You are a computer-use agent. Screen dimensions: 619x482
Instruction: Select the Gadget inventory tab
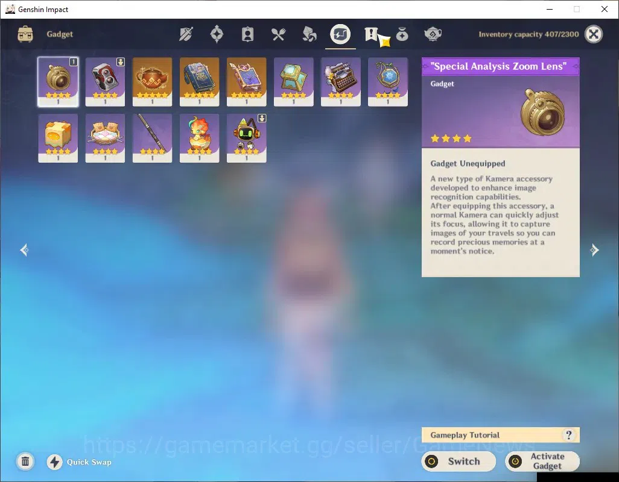[340, 34]
